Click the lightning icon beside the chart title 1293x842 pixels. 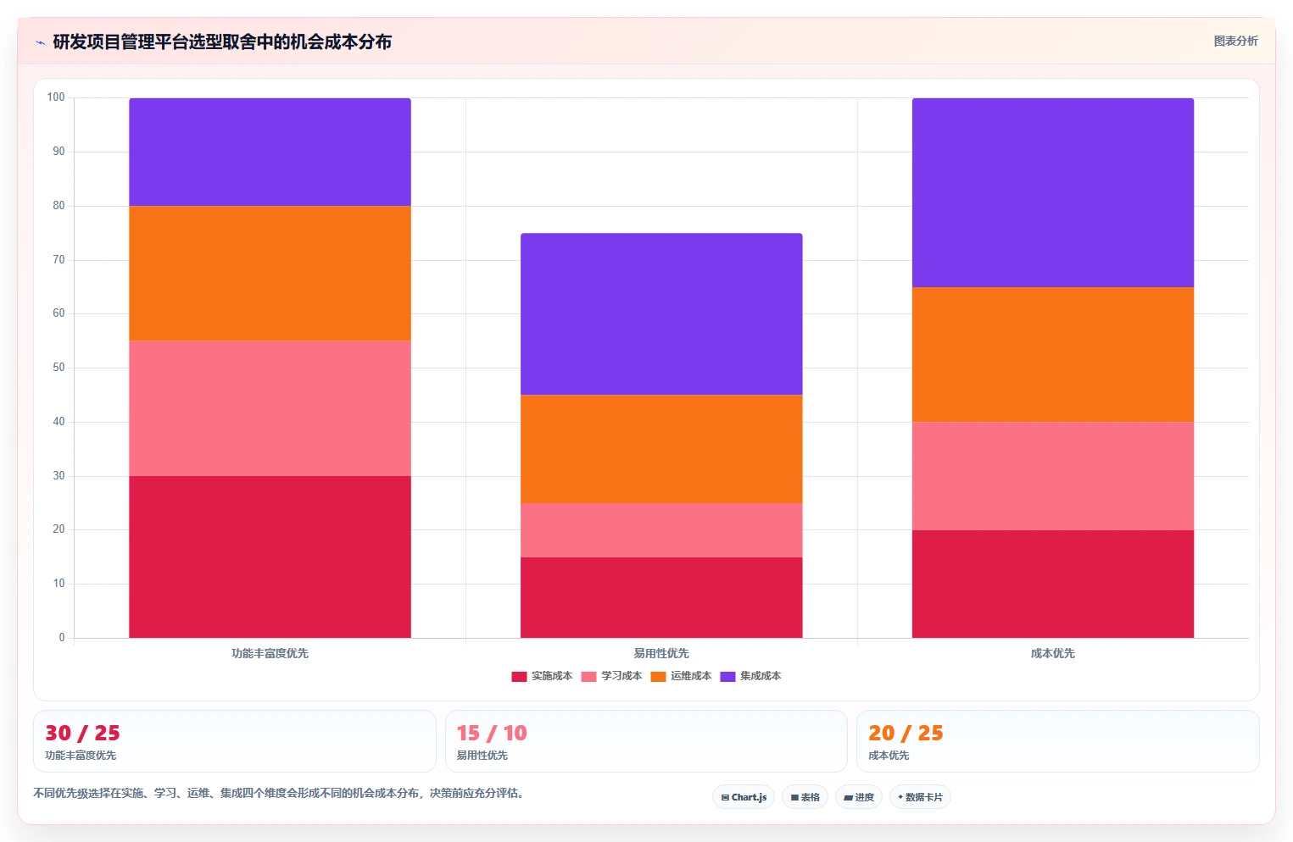coord(40,42)
